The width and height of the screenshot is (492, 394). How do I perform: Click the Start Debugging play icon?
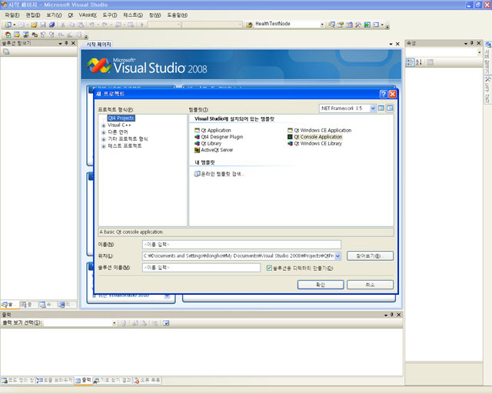141,25
